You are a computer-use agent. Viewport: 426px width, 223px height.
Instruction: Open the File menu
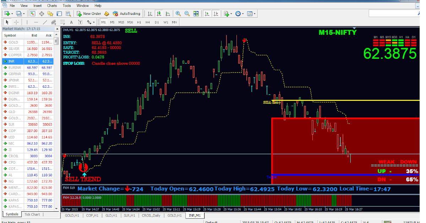12,6
